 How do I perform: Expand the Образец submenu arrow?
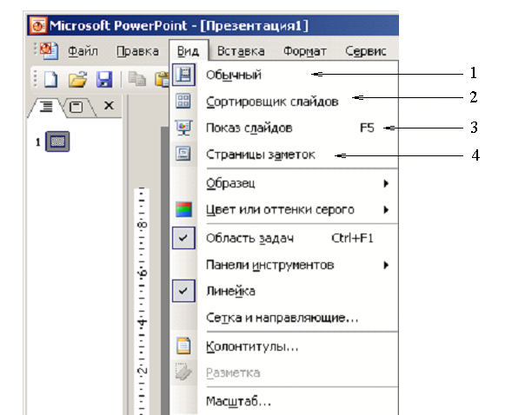tap(386, 183)
